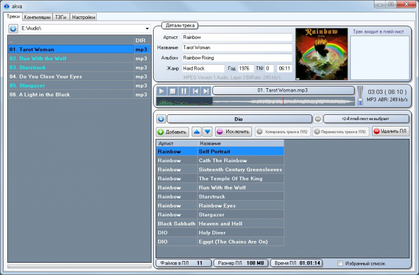Screen dimensions: 419x275
Task: Open the Настройки tab
Action: click(83, 17)
